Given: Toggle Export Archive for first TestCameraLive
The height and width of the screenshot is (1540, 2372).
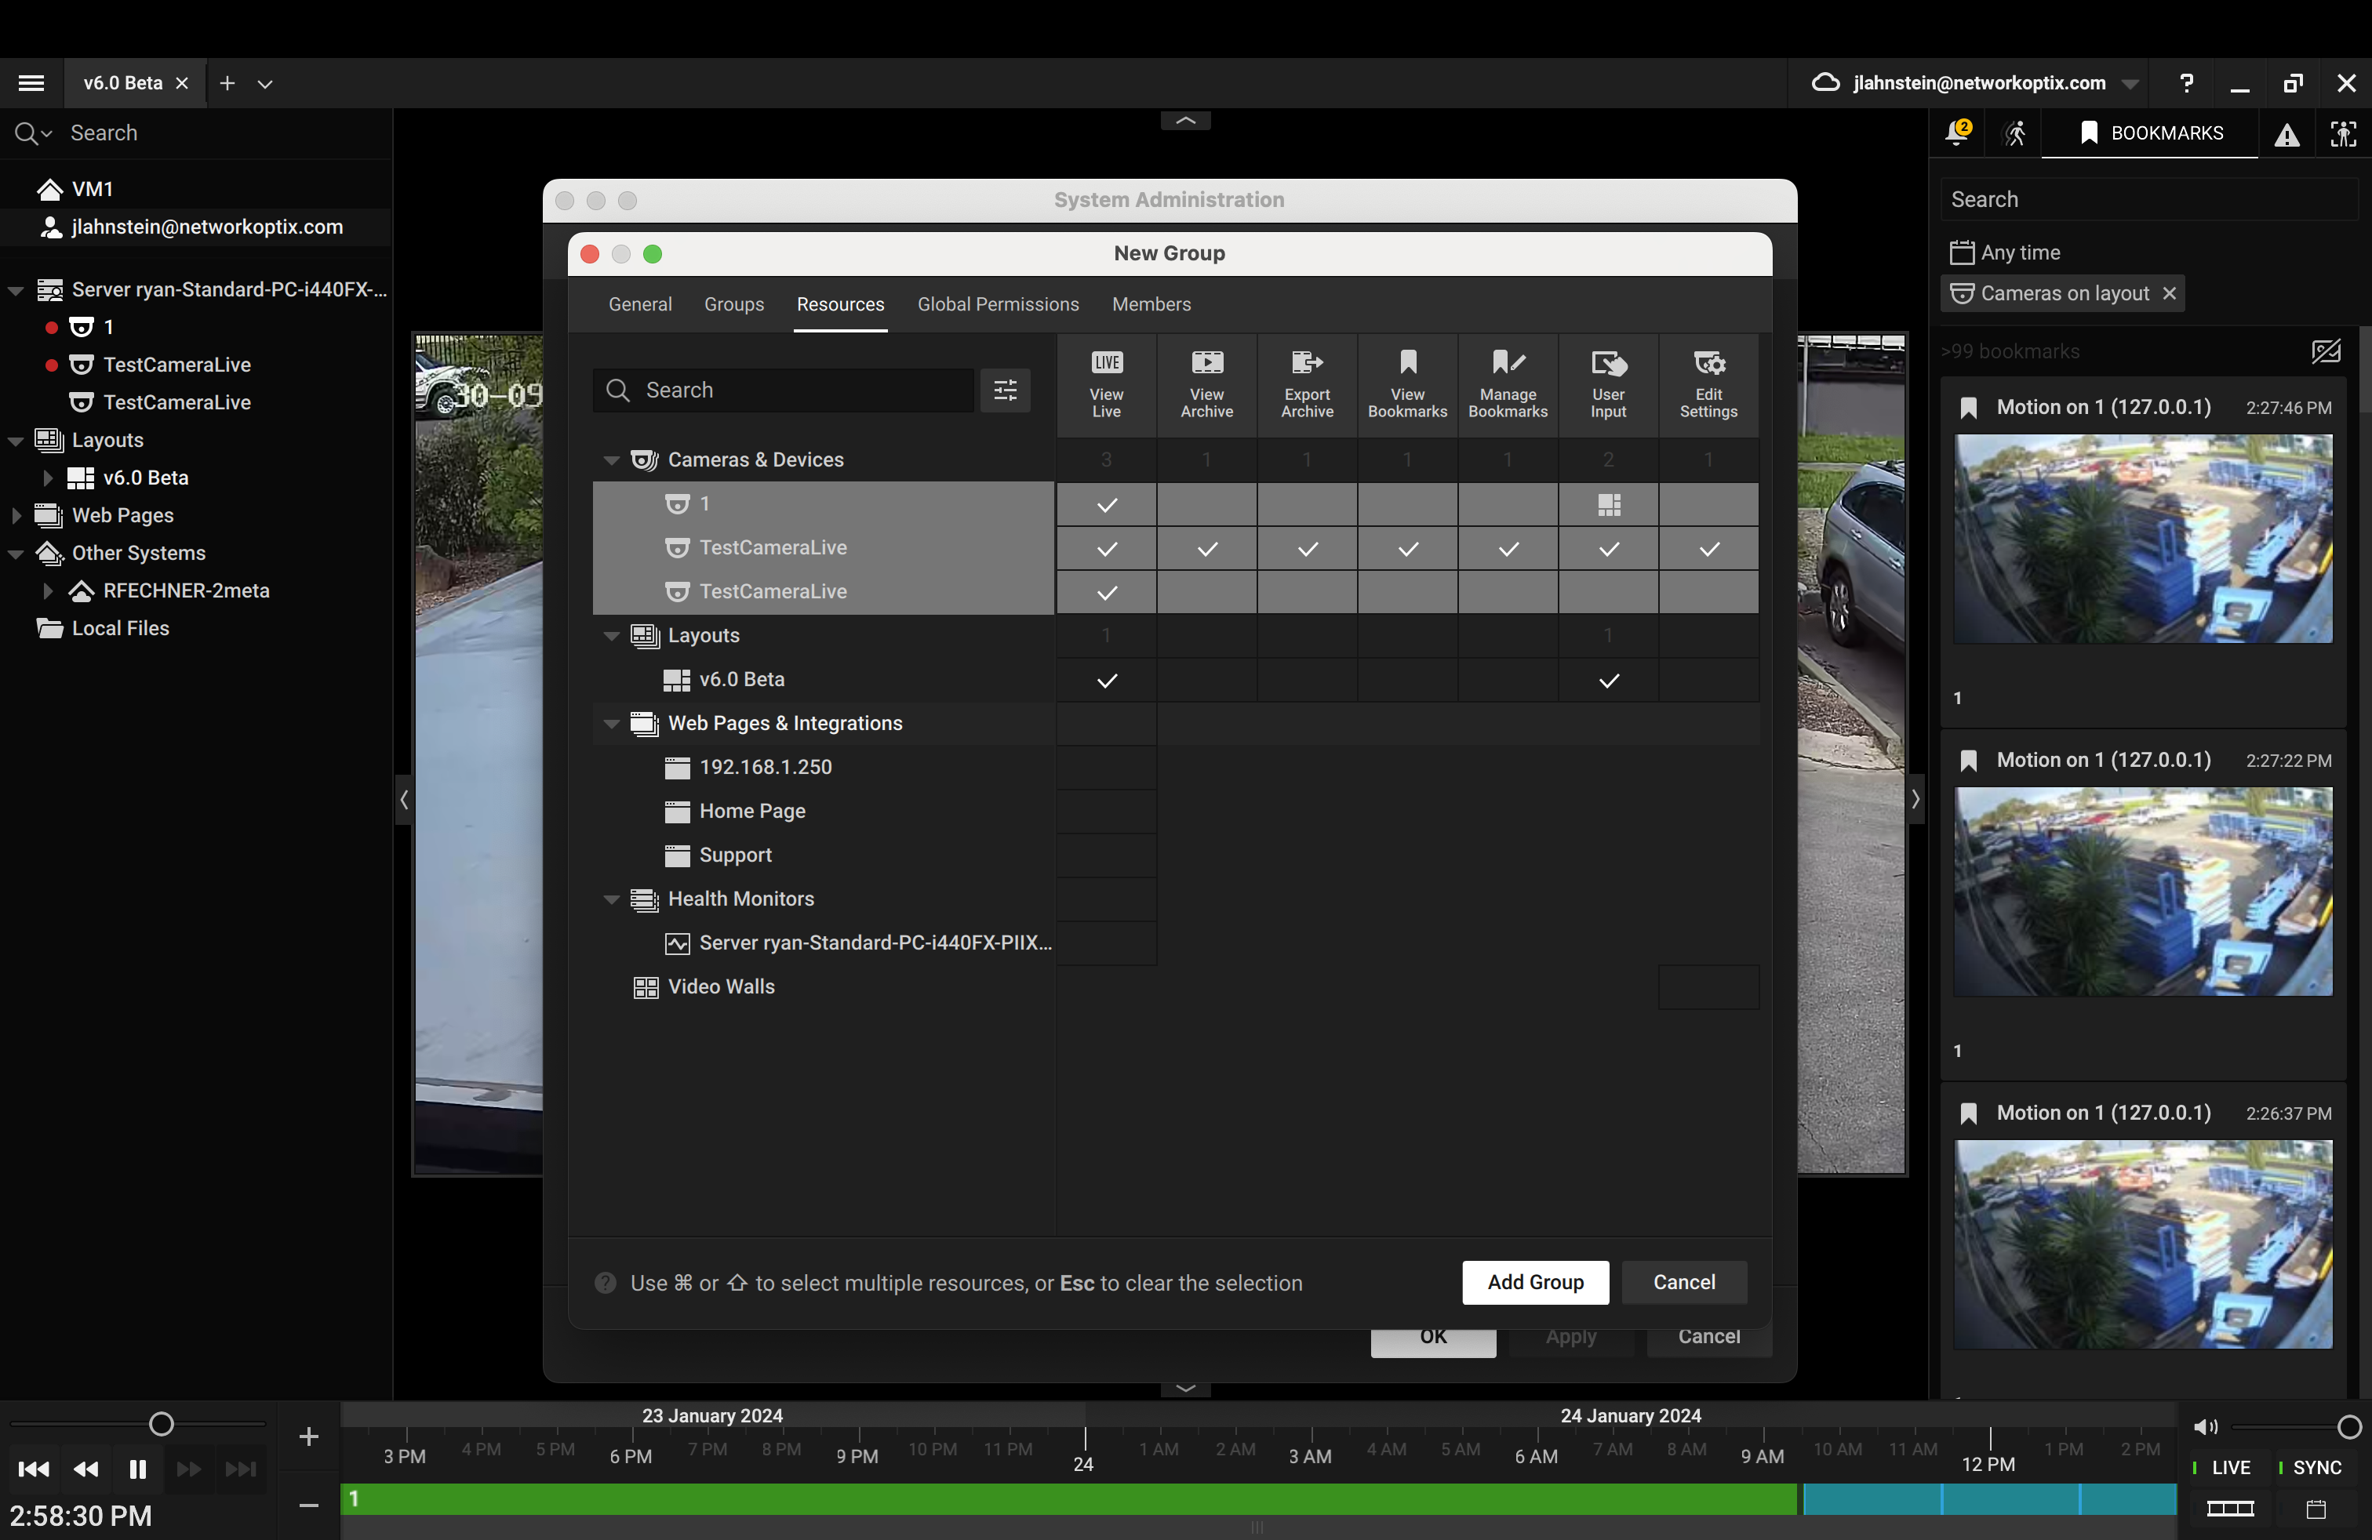Looking at the screenshot, I should [1308, 548].
